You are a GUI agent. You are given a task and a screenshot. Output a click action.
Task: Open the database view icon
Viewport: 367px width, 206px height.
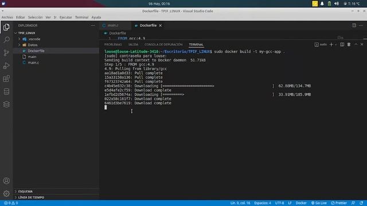tap(6, 92)
